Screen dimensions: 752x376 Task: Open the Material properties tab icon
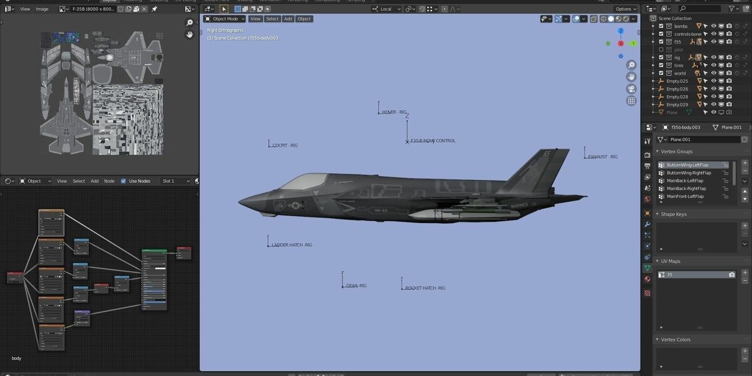[647, 279]
